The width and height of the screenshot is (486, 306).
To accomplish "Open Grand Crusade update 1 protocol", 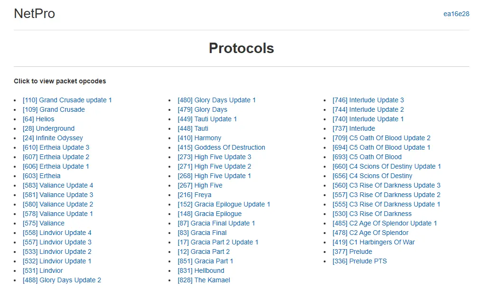I will pos(67,100).
